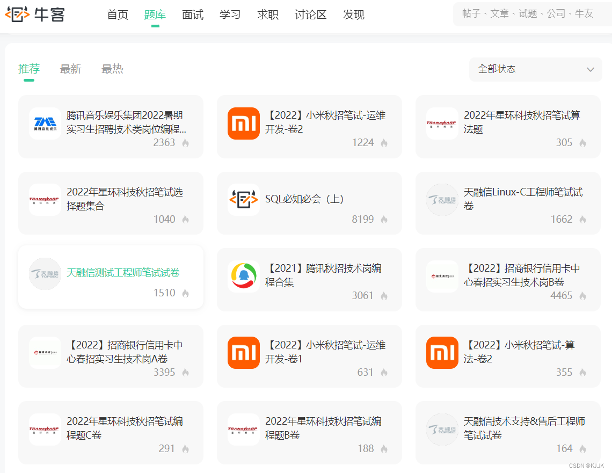Click the Transwarp logo on 选择题集合 card
612x473 pixels.
[x=45, y=200]
